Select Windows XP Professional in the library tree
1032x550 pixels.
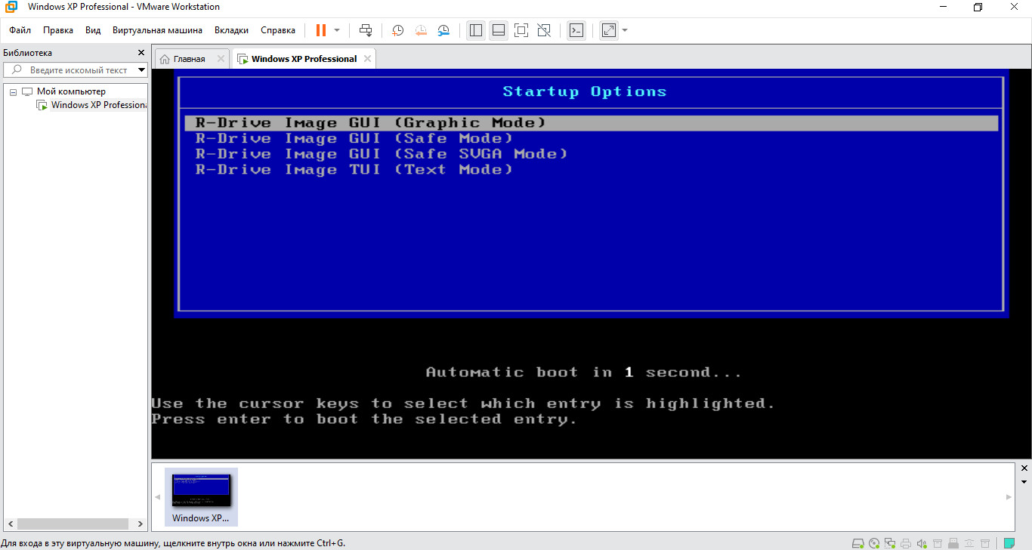[98, 105]
